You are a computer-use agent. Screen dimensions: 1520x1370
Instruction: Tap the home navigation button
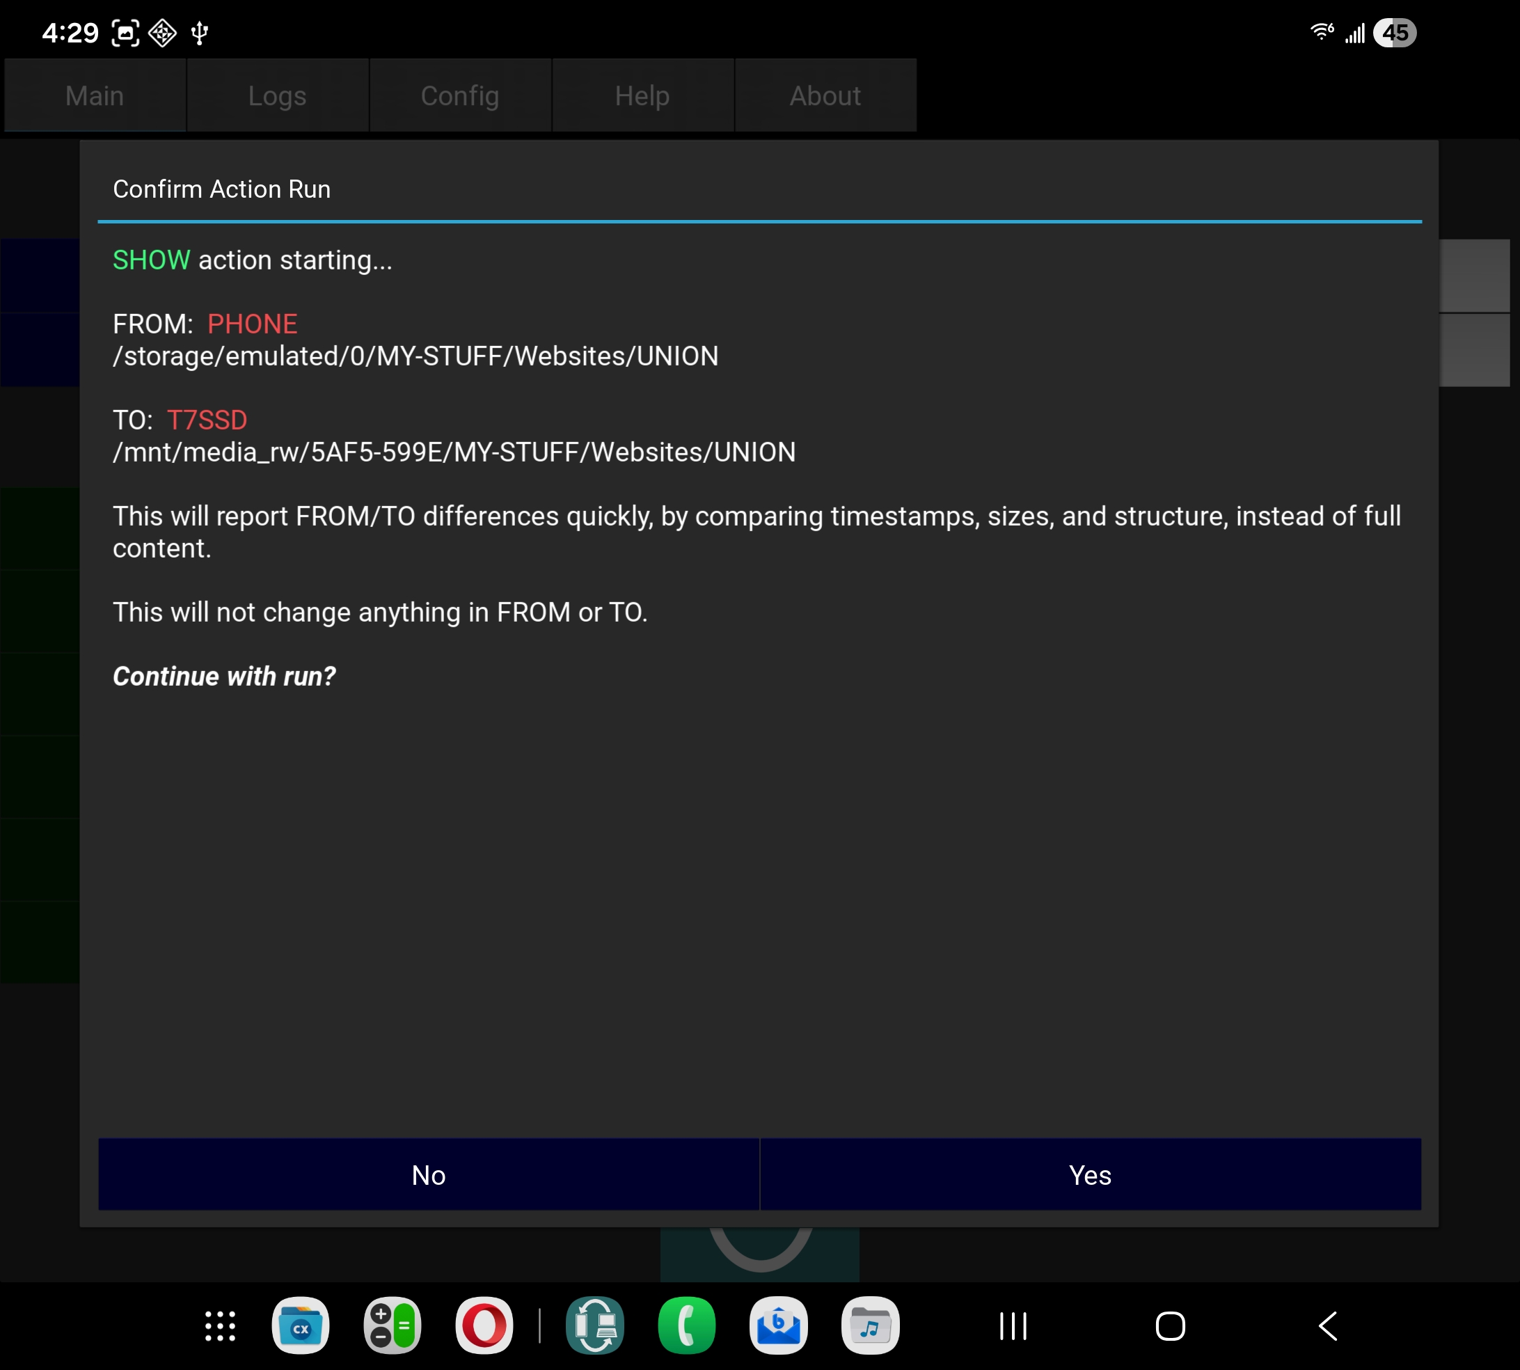tap(1170, 1325)
